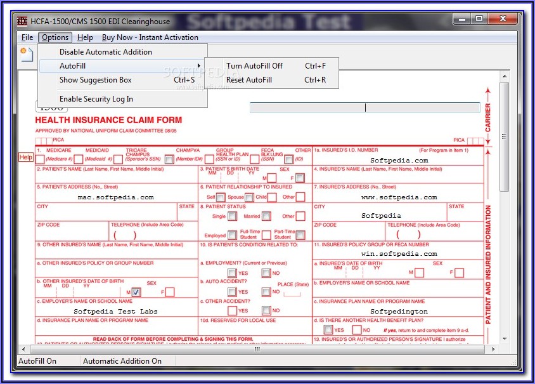Viewport: 535px width, 384px height.
Task: Check YES for auto accident
Action: [232, 292]
